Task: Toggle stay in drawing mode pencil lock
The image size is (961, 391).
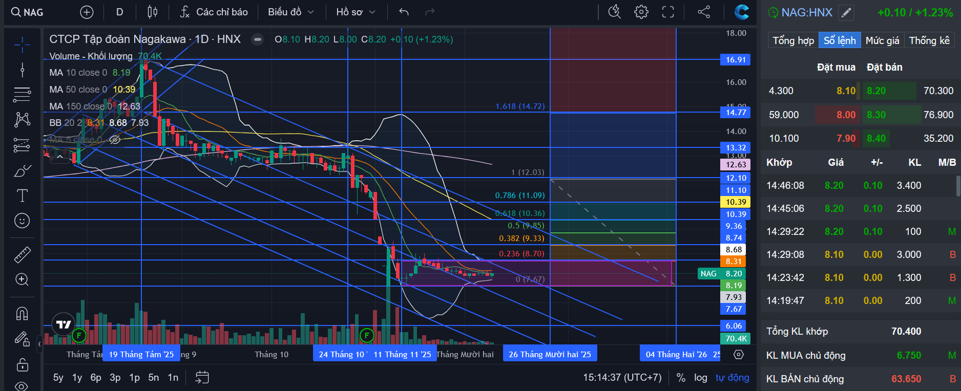Action: pyautogui.click(x=22, y=339)
